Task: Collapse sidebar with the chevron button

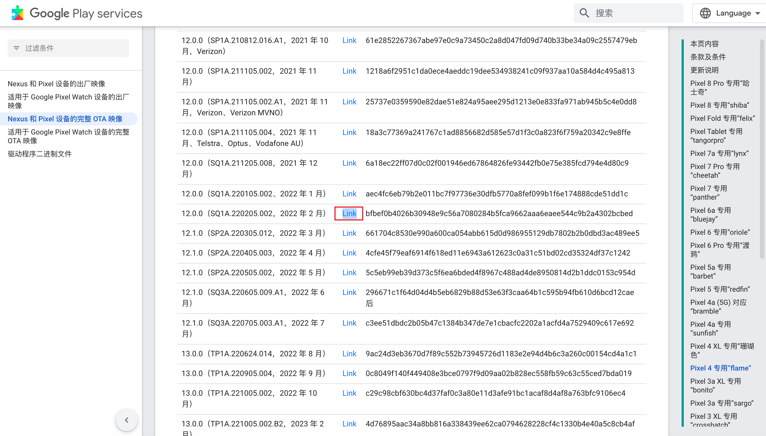Action: pyautogui.click(x=126, y=420)
